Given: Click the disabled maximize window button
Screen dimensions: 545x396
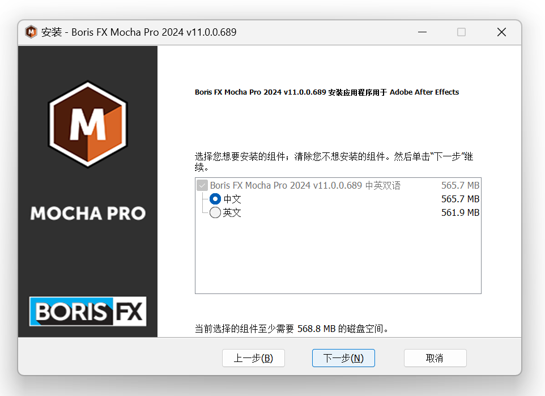Looking at the screenshot, I should (461, 32).
